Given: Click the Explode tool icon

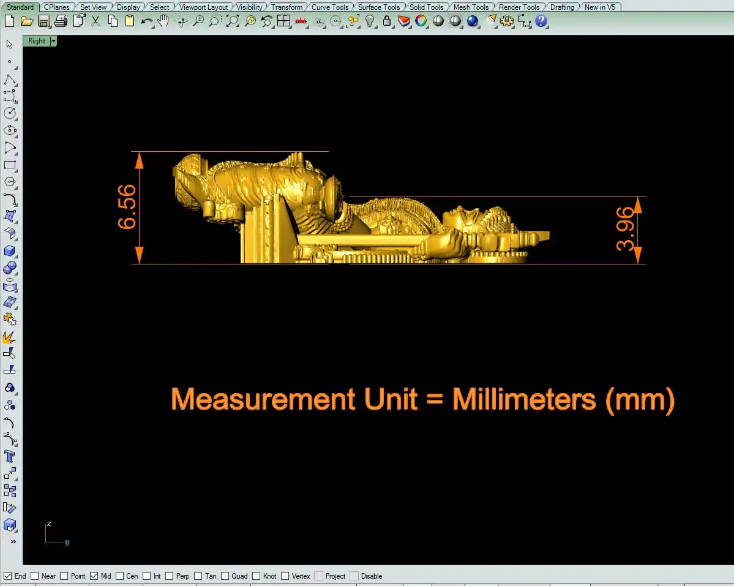Looking at the screenshot, I should [x=10, y=337].
